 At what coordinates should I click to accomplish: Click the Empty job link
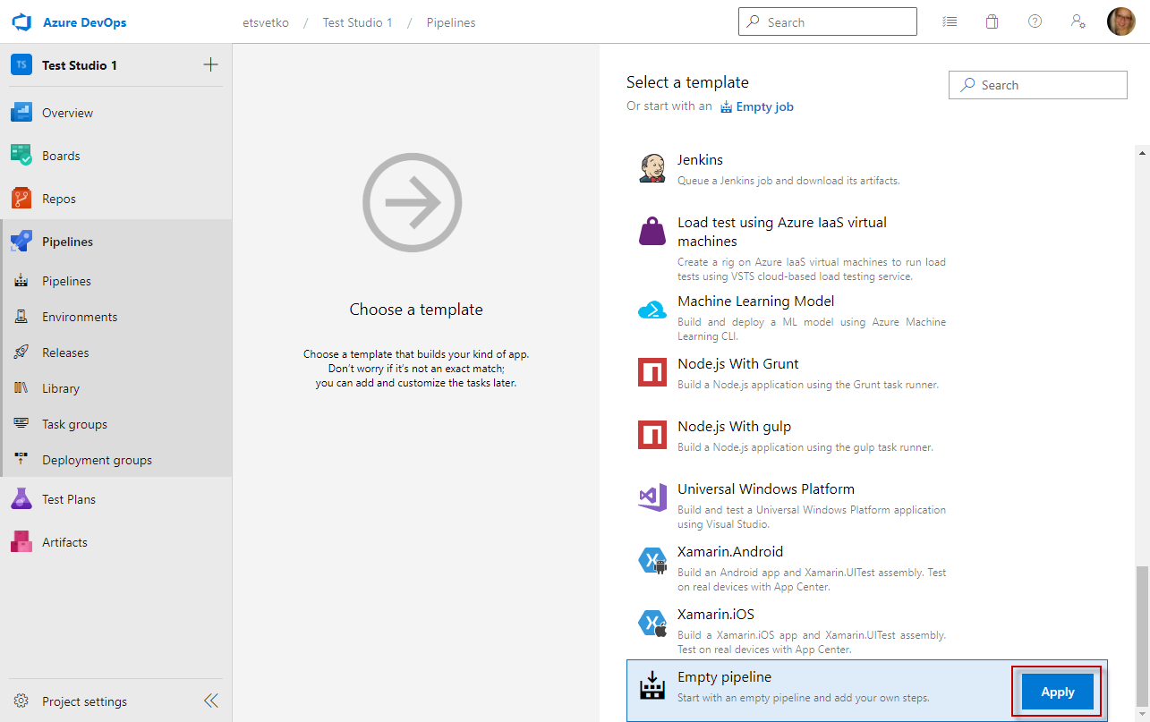coord(757,106)
